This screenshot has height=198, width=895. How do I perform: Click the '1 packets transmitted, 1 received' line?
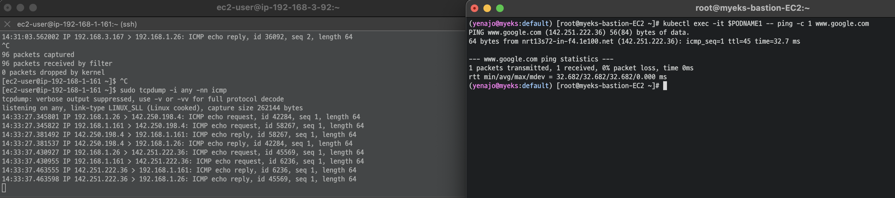(x=581, y=68)
